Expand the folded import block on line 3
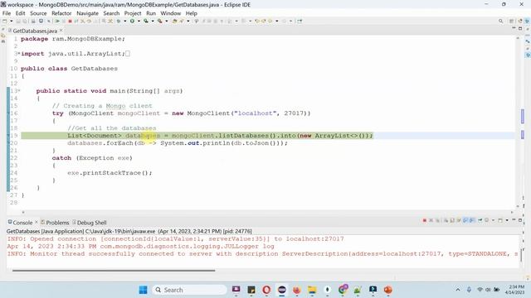Image resolution: width=531 pixels, height=298 pixels. [19, 53]
